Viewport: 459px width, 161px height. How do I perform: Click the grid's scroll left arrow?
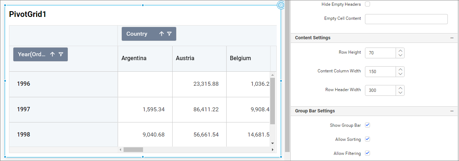coord(120,149)
